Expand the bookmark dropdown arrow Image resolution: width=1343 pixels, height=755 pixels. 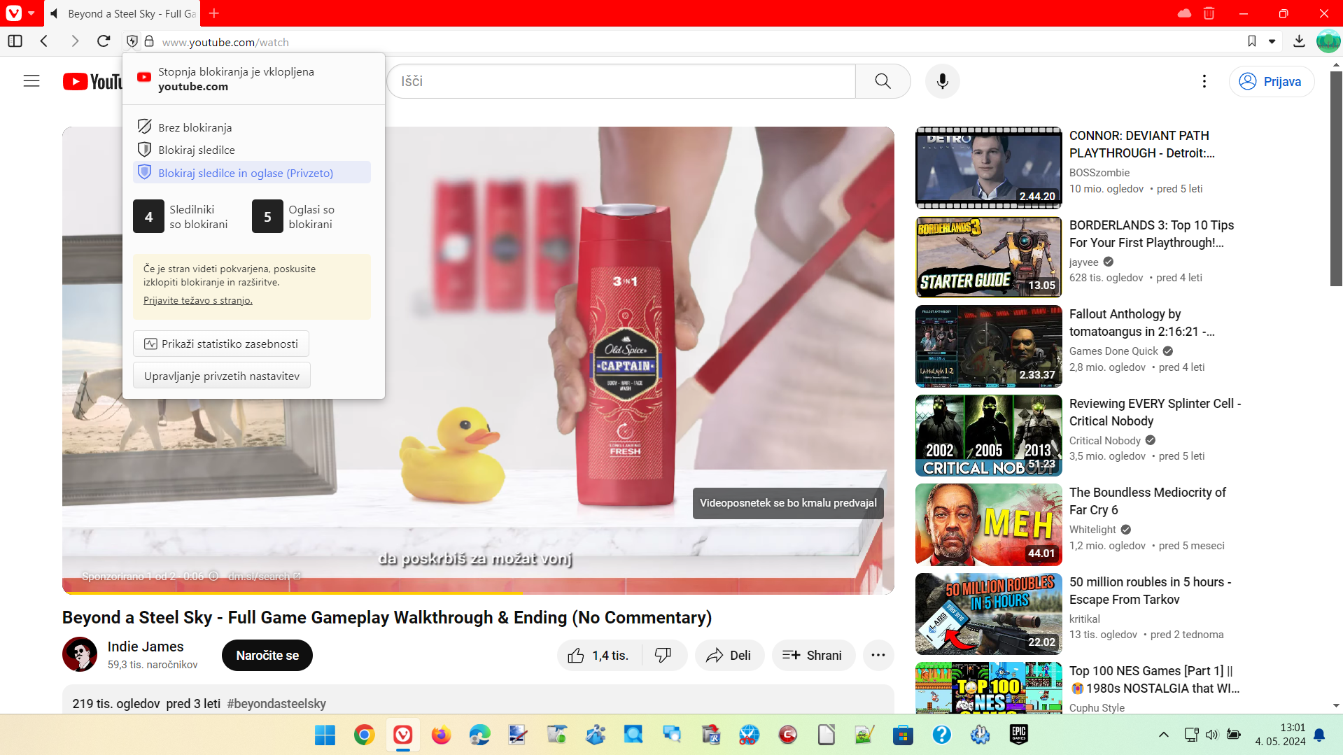coord(1272,42)
